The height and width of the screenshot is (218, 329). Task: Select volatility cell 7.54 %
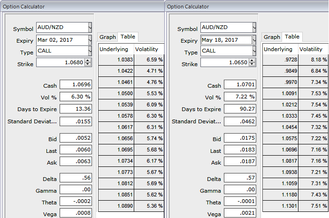[313, 105]
